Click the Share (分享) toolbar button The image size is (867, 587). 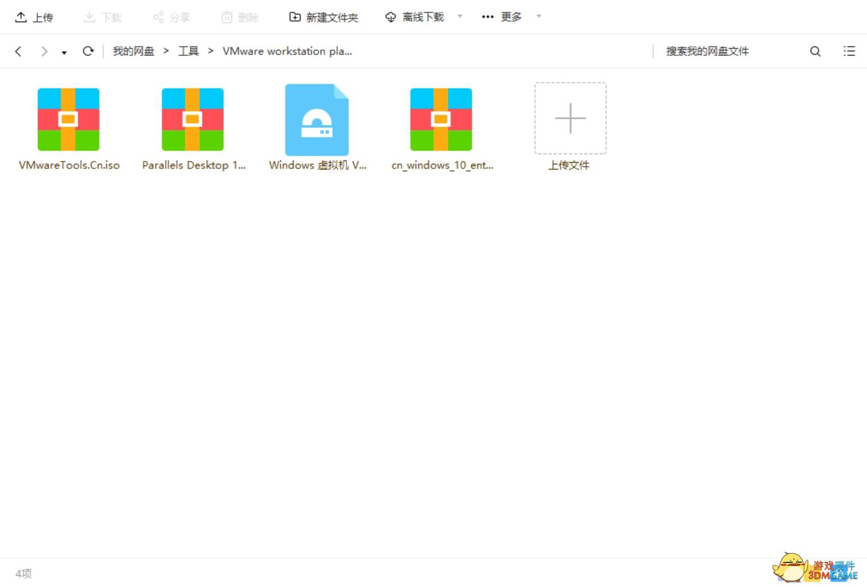point(171,17)
